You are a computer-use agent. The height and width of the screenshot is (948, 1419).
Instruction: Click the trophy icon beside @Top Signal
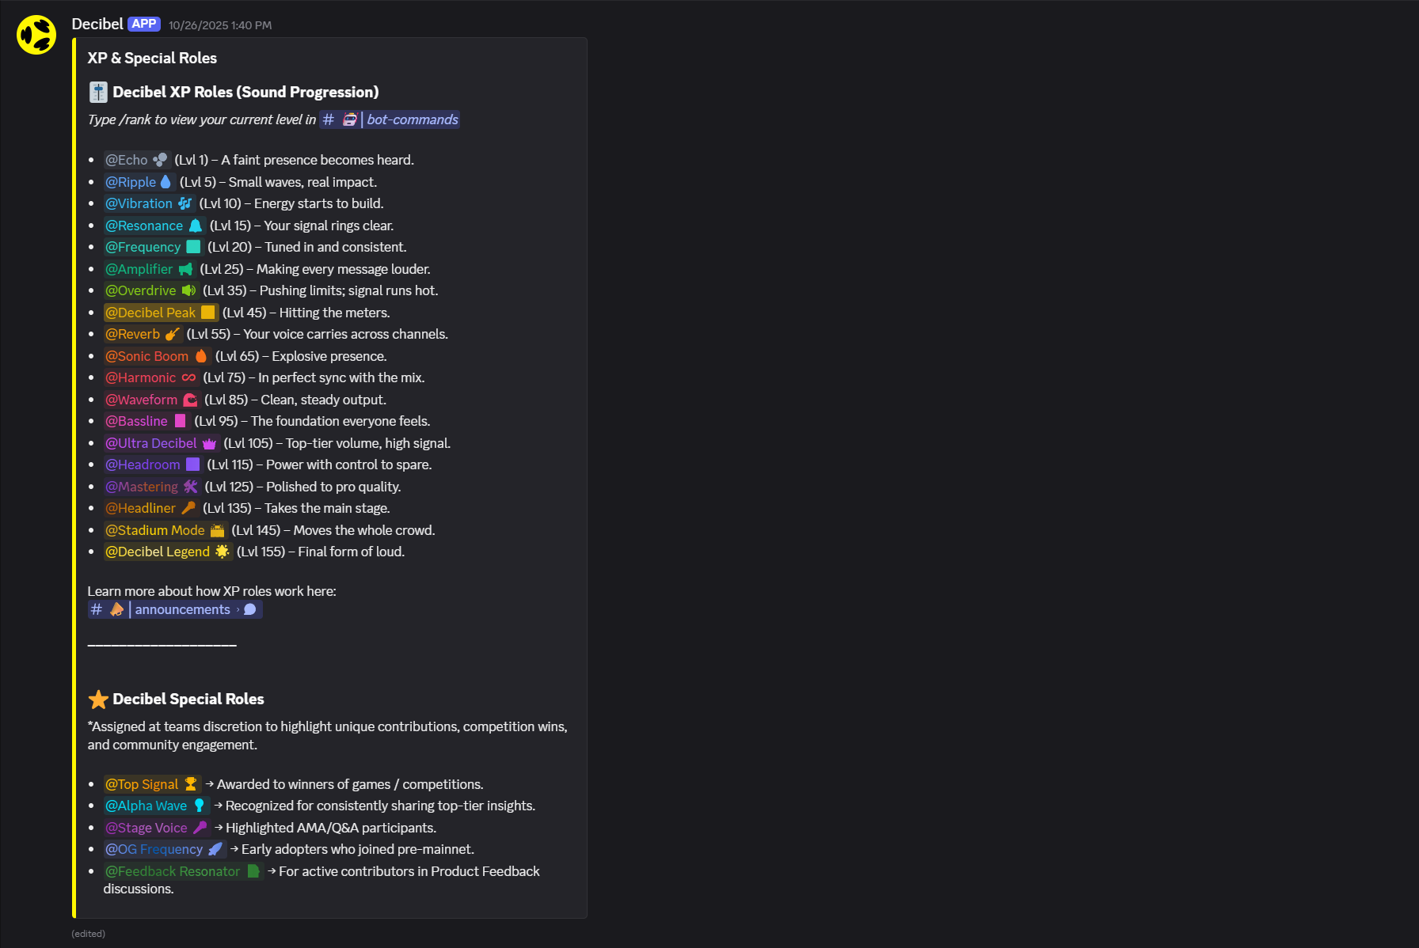(191, 784)
